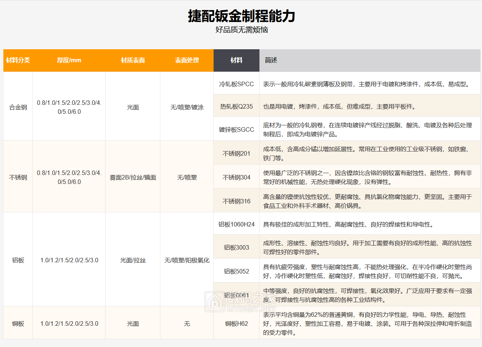Click the 镀锌板SGCC material cell
The width and height of the screenshot is (482, 347).
(236, 129)
